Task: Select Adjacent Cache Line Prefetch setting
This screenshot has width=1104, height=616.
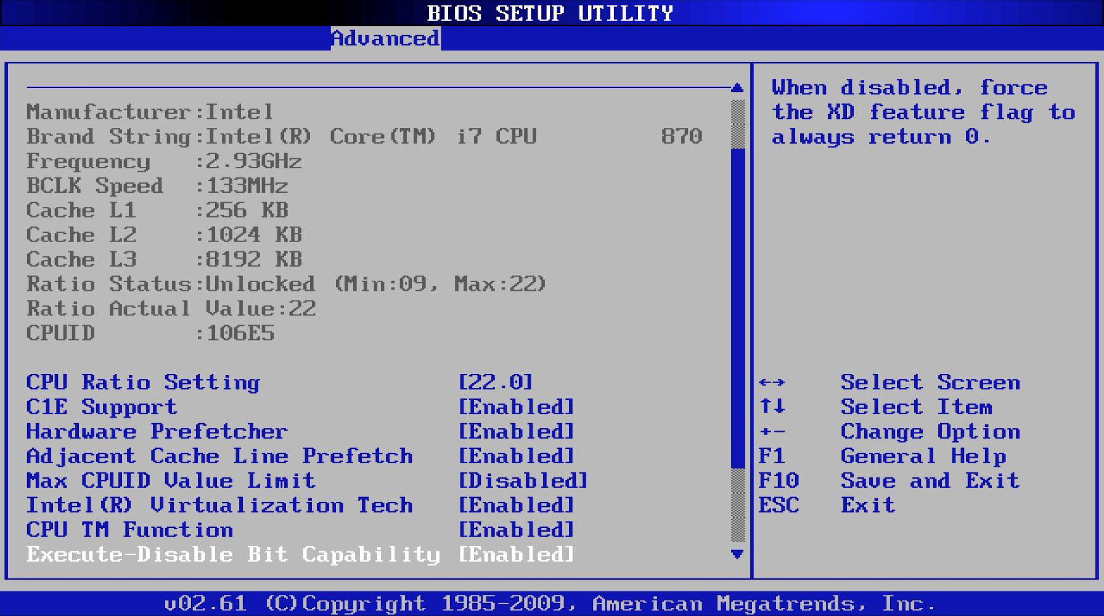Action: point(219,456)
